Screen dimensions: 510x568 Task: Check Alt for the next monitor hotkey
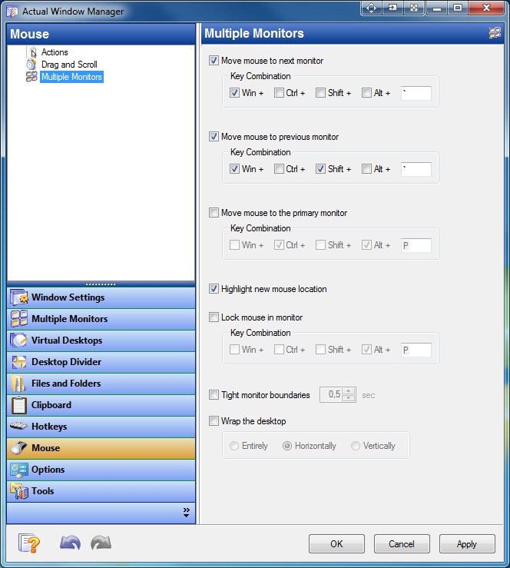coord(366,93)
